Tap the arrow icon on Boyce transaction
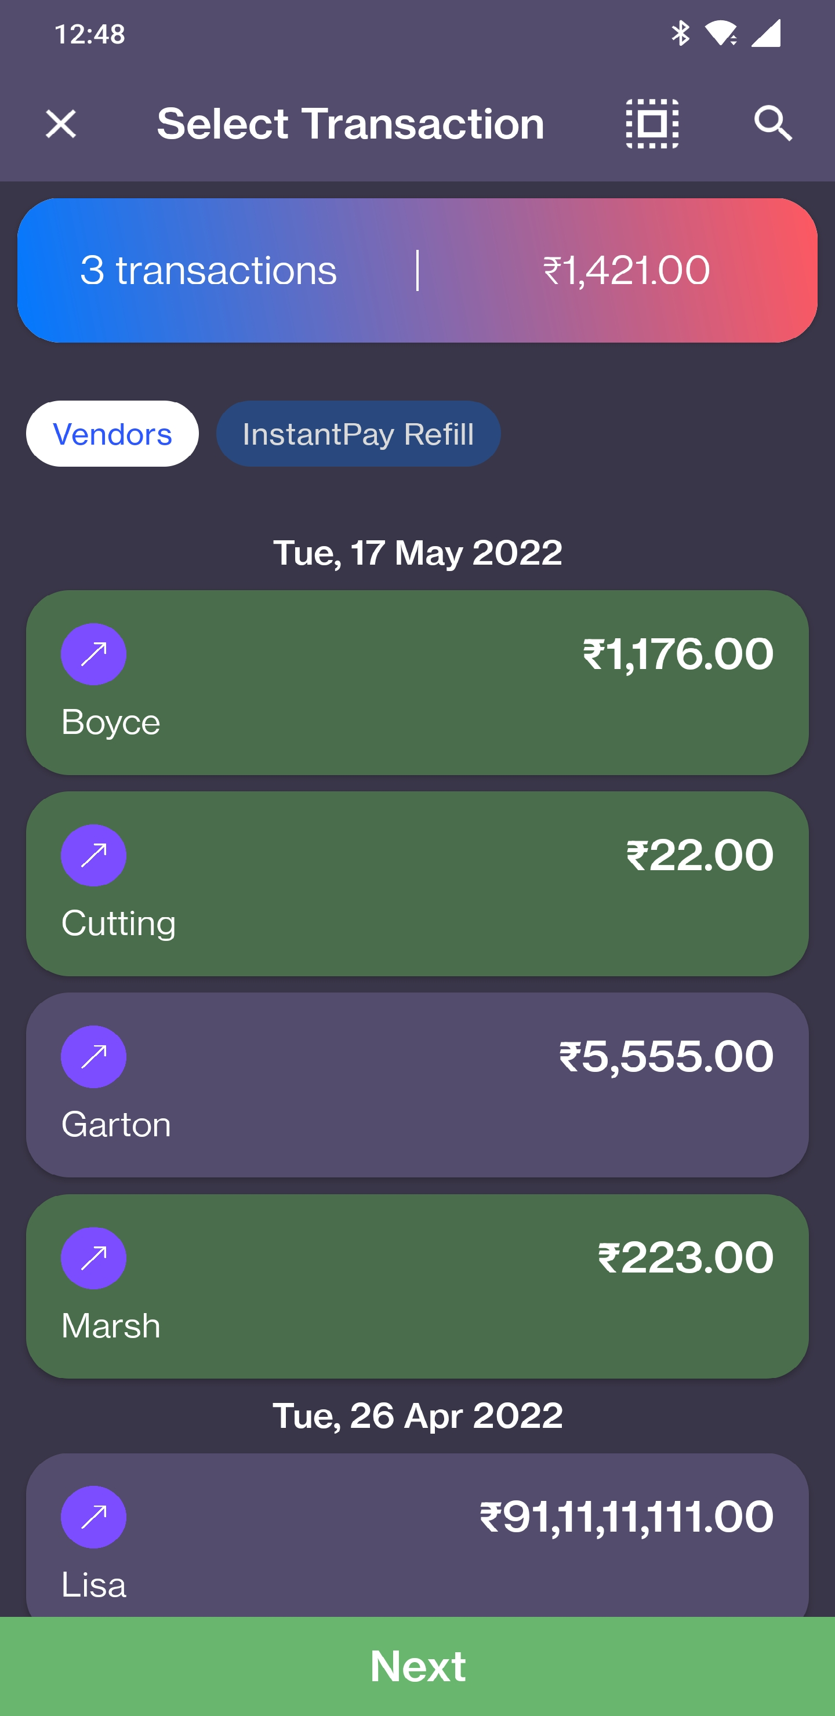The height and width of the screenshot is (1716, 835). tap(93, 654)
